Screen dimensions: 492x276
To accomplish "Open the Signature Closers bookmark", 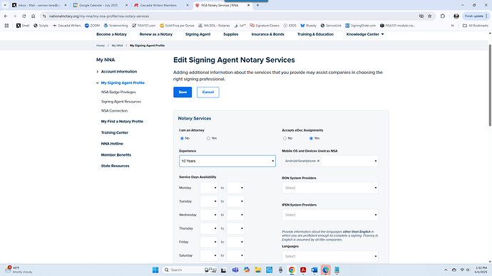I will tap(265, 26).
